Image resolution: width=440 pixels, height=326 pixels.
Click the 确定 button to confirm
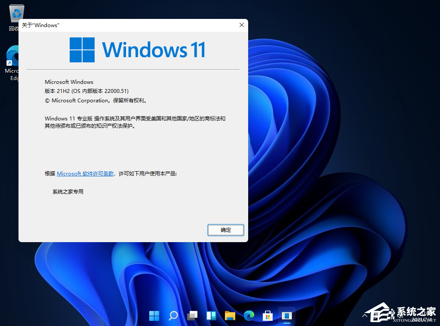tap(225, 230)
